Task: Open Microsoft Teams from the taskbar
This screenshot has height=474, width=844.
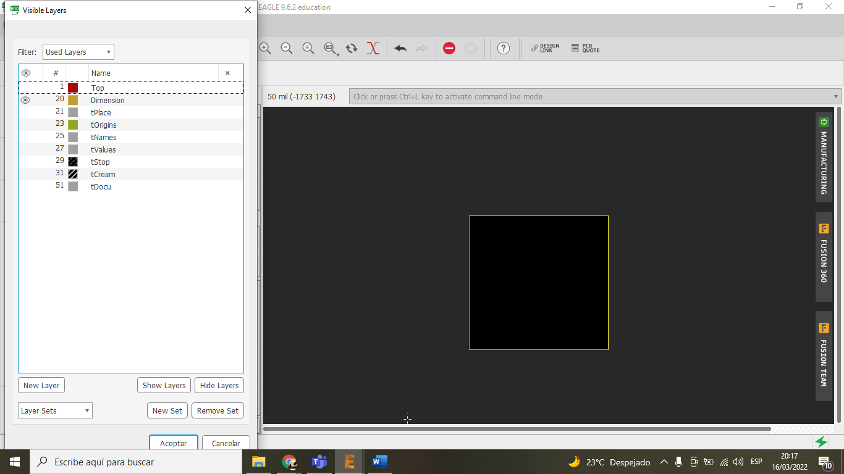Action: pos(319,462)
